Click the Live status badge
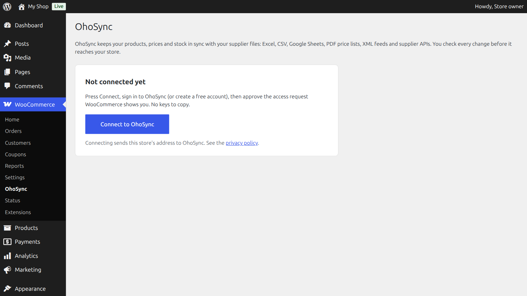Viewport: 527px width, 296px height. coord(59,7)
